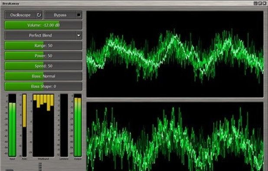Image resolution: width=268 pixels, height=171 pixels.
Task: Minimize the Breakaway window
Action: pos(255,3)
